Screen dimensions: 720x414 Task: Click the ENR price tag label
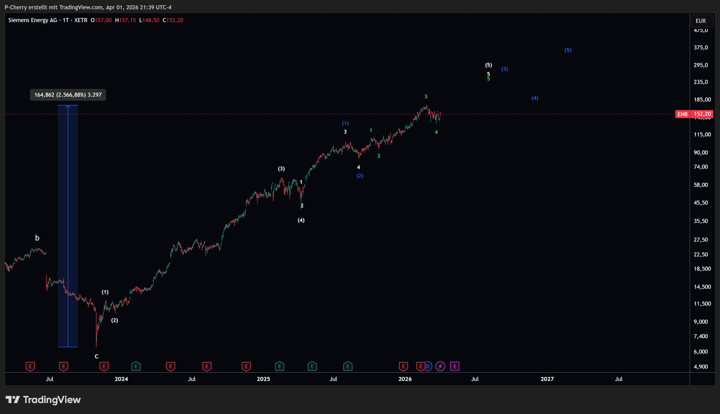(683, 114)
